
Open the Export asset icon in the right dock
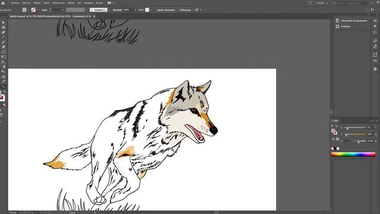[375, 55]
